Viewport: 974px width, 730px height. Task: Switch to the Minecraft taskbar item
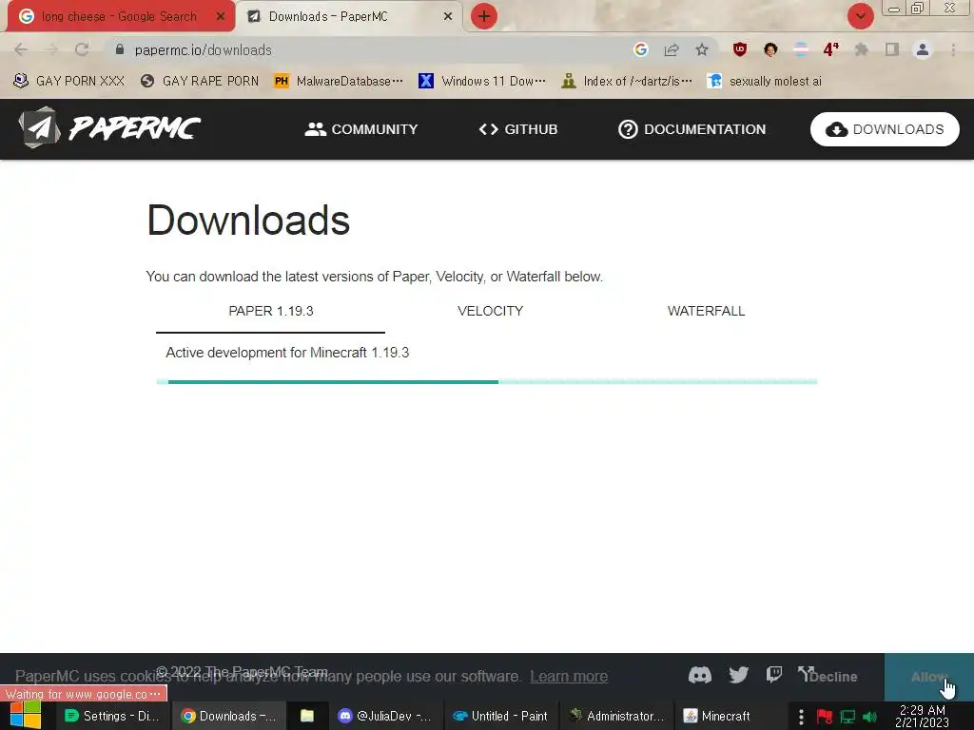pyautogui.click(x=717, y=716)
